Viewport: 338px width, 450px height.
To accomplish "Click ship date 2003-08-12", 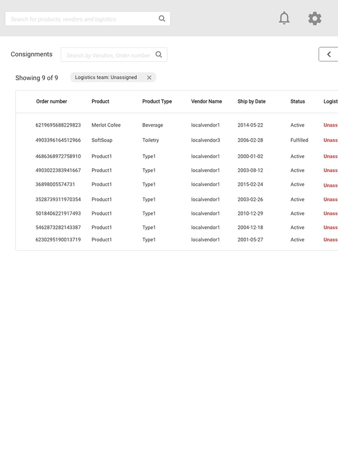I will (250, 170).
